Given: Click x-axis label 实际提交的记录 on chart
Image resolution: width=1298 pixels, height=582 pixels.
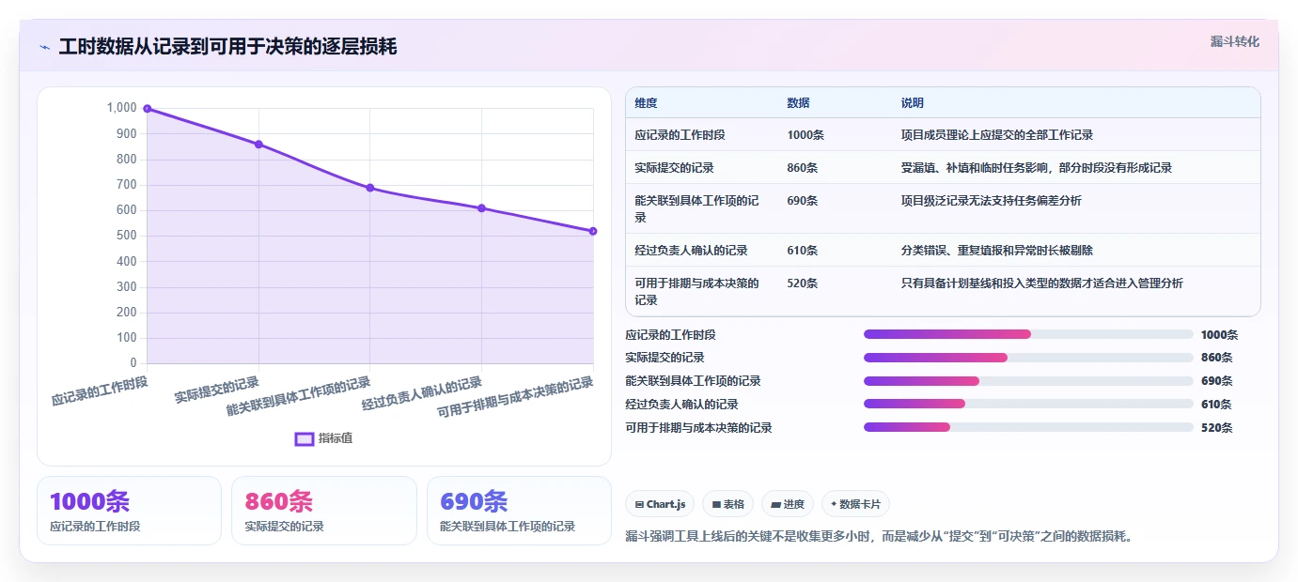Looking at the screenshot, I should 217,390.
